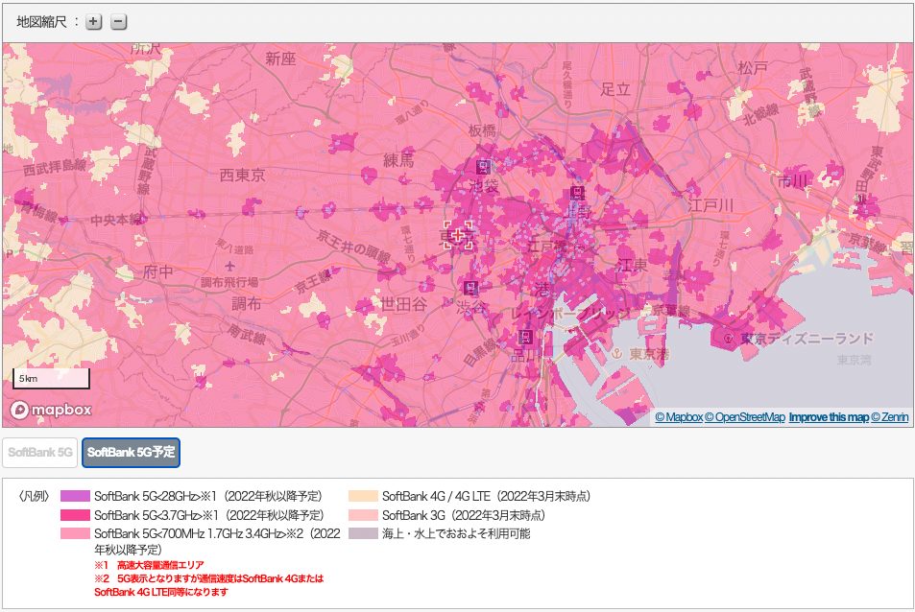This screenshot has height=612, width=915.
Task: Click the Chofu Airport airplane icon
Action: pos(229,266)
